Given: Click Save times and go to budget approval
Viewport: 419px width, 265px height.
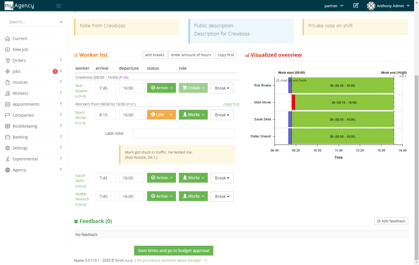Looking at the screenshot, I should (x=174, y=251).
